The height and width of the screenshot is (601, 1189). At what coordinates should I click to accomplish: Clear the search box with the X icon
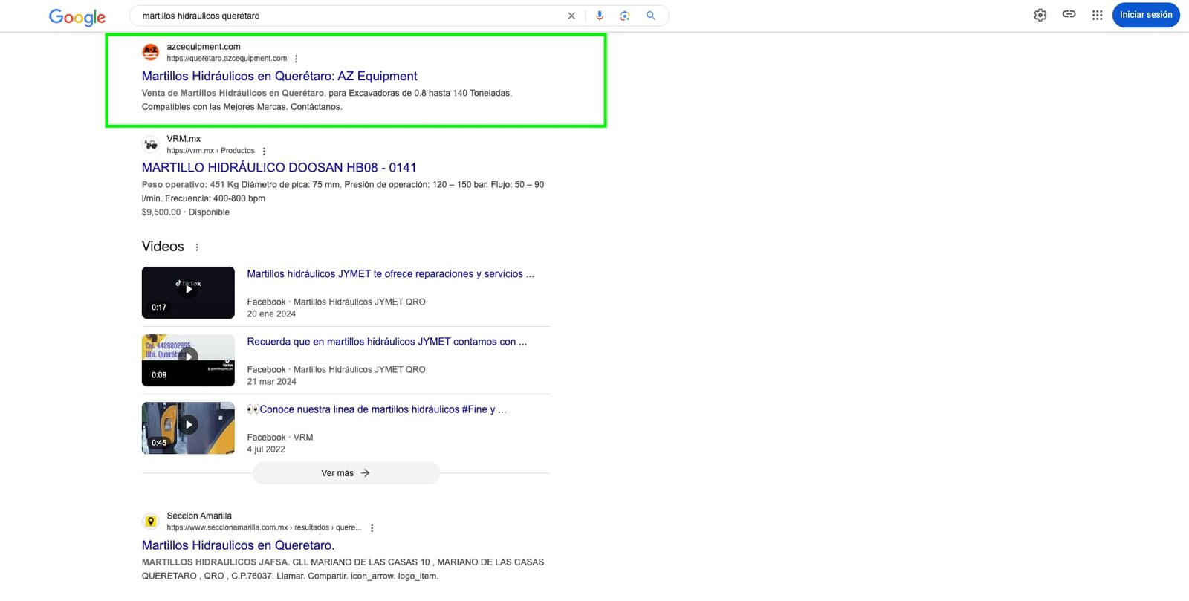coord(571,16)
